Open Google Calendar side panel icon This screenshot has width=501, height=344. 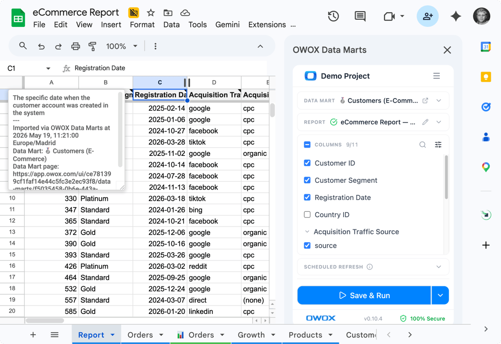click(x=486, y=47)
